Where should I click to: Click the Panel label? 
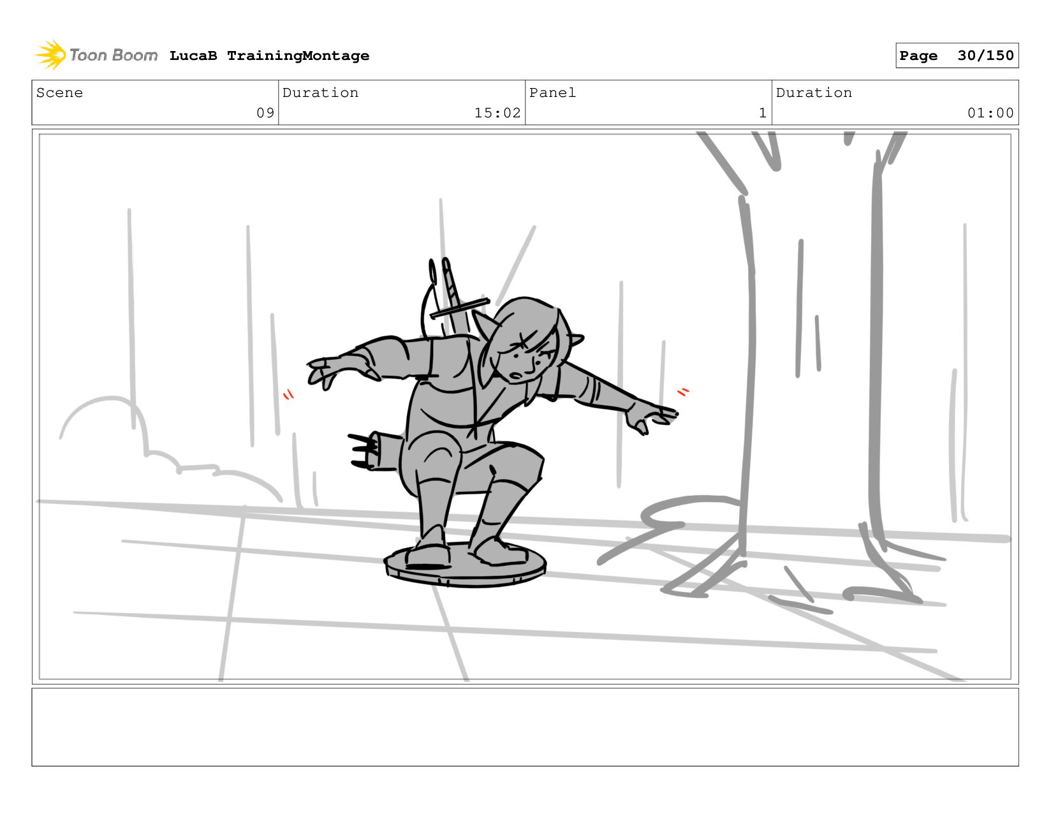coord(553,93)
